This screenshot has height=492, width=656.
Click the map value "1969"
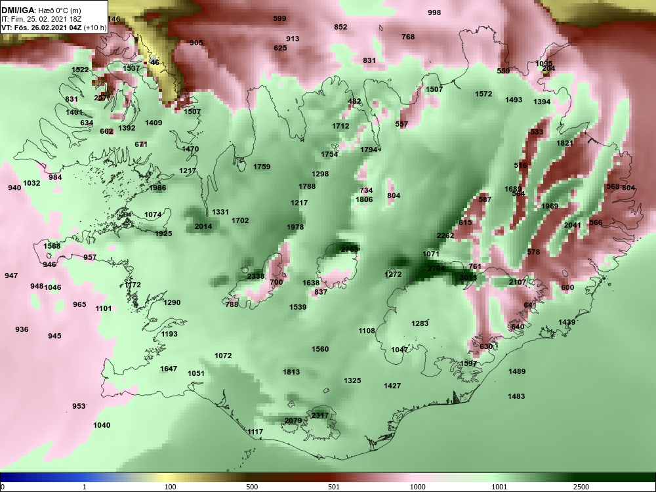[x=550, y=206]
